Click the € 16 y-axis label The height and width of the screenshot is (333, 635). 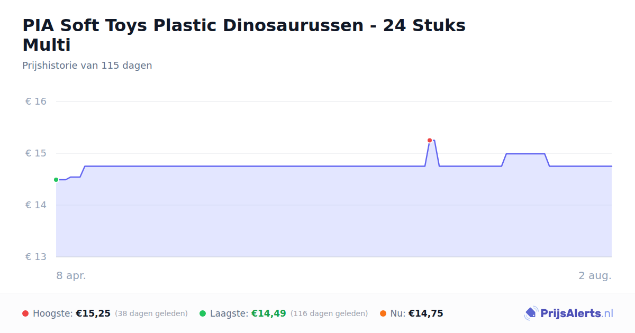(x=36, y=101)
